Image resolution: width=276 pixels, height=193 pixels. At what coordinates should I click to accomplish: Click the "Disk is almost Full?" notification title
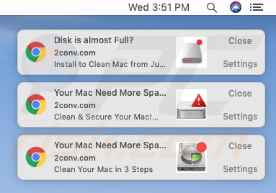[x=94, y=40]
